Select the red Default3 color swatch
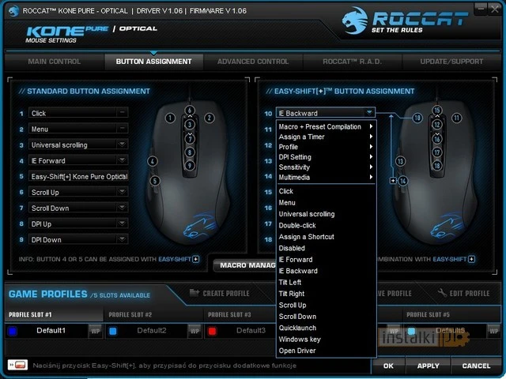506x379 pixels. pos(212,330)
